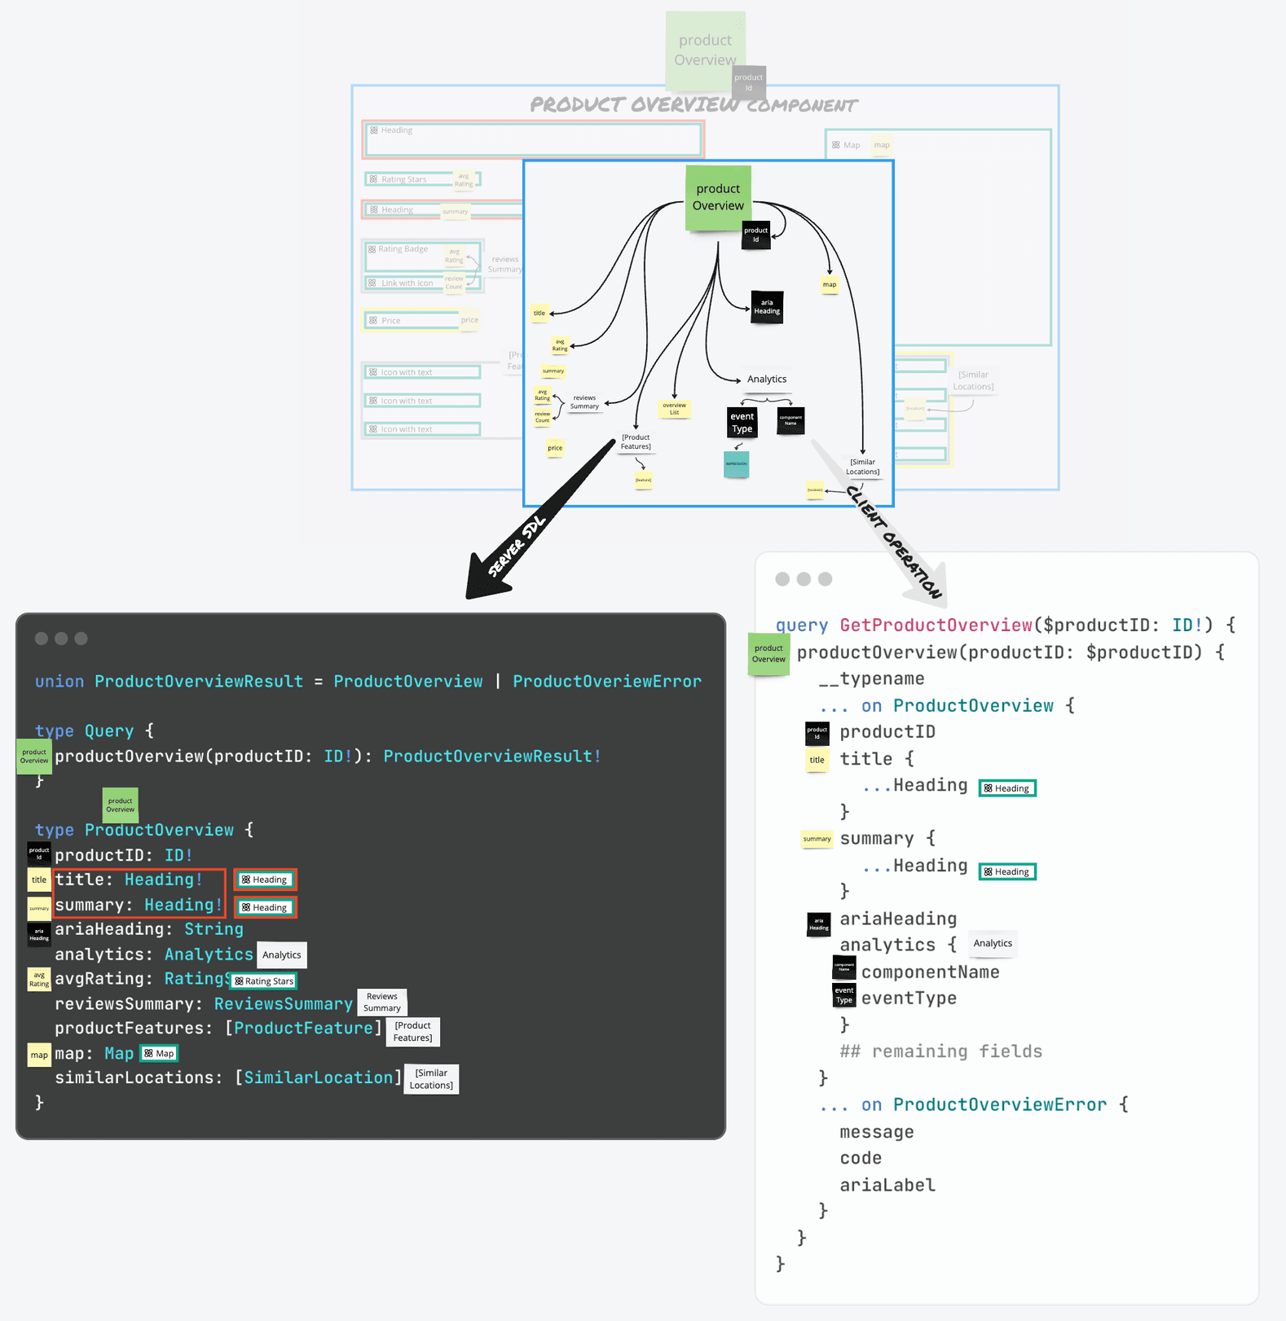Click the Rating Stars badge in SDL panel
Image resolution: width=1286 pixels, height=1321 pixels.
click(x=263, y=981)
